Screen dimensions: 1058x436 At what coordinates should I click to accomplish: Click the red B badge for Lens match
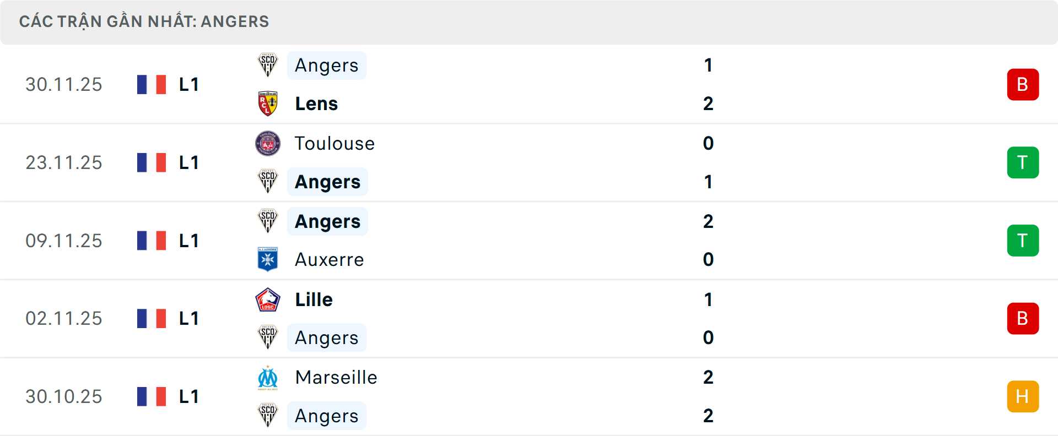[1023, 84]
